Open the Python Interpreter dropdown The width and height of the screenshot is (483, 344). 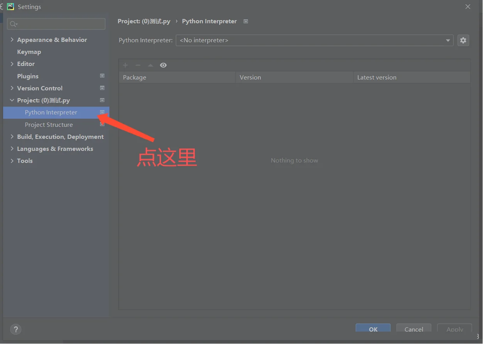(x=315, y=40)
